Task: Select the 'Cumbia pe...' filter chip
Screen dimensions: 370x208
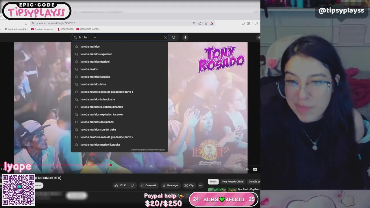Action: [254, 182]
